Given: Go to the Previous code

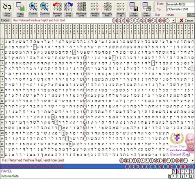Looking at the screenshot, I should tap(57, 9).
